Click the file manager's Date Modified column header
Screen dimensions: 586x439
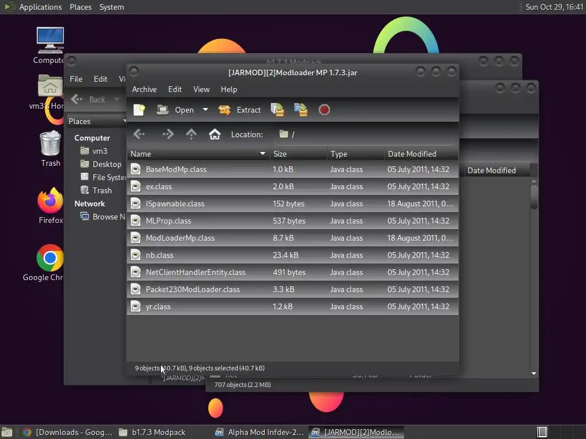pos(494,170)
